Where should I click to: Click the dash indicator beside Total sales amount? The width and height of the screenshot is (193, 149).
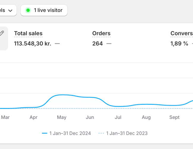57,44
